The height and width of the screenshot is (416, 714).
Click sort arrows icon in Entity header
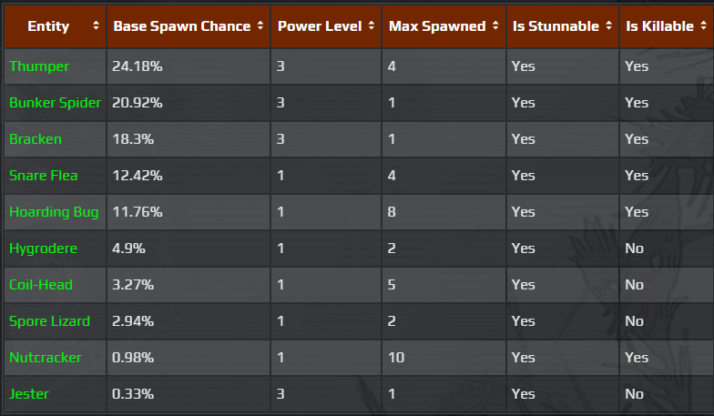click(x=97, y=26)
